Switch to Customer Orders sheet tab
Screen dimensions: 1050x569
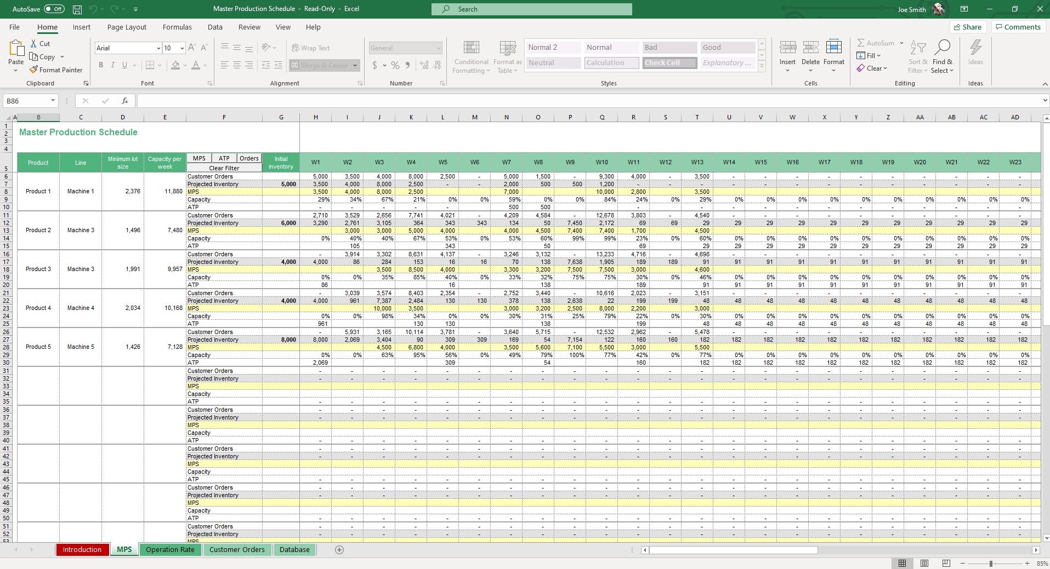point(237,550)
